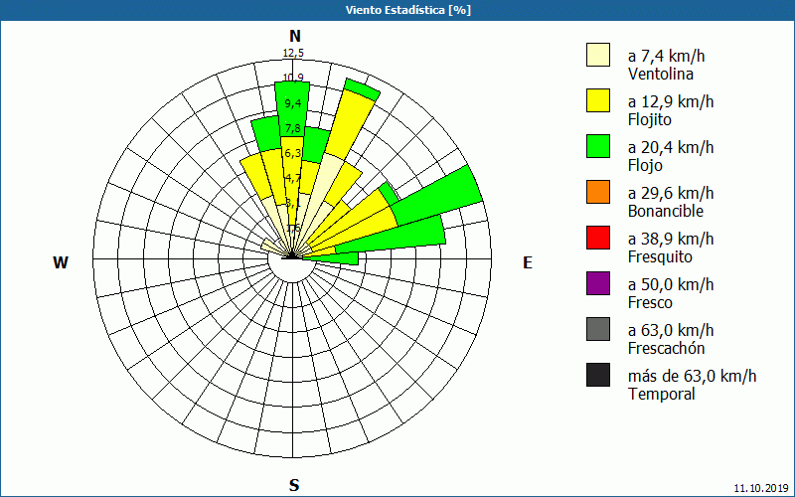795x497 pixels.
Task: Click the 'a 50,0 km/h' legend text
Action: [670, 284]
